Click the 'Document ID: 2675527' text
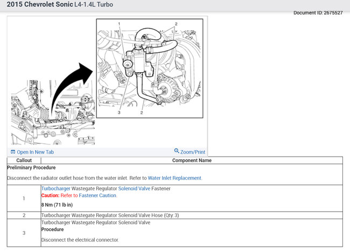 [318, 13]
